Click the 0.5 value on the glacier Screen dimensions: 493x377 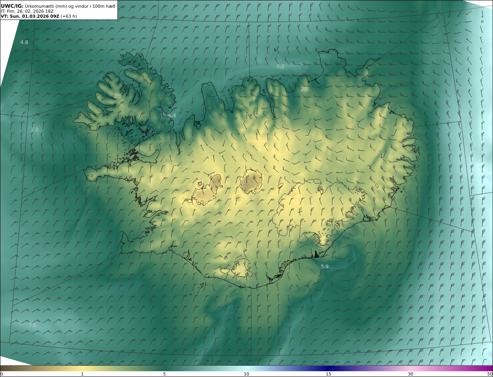[247, 182]
